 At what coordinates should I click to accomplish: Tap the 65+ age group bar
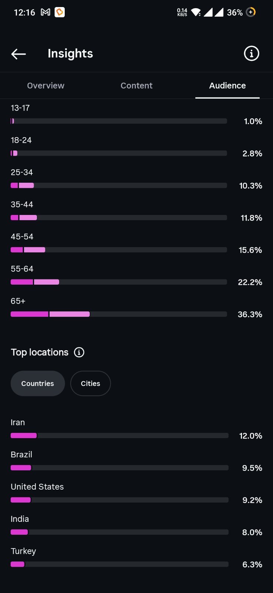click(x=119, y=314)
